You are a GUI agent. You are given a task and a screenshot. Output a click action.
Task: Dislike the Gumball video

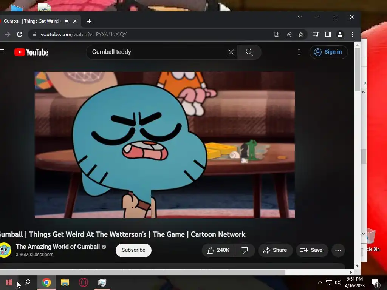(245, 250)
